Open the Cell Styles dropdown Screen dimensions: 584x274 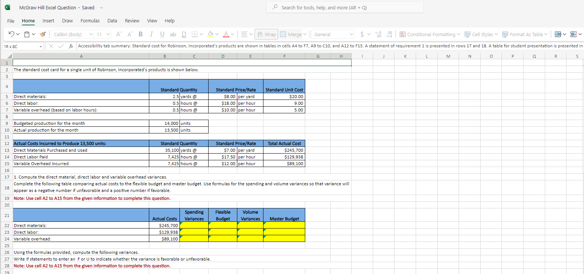(481, 34)
